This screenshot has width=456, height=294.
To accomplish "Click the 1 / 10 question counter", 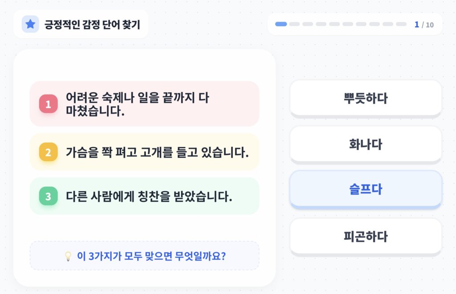I will pos(424,24).
